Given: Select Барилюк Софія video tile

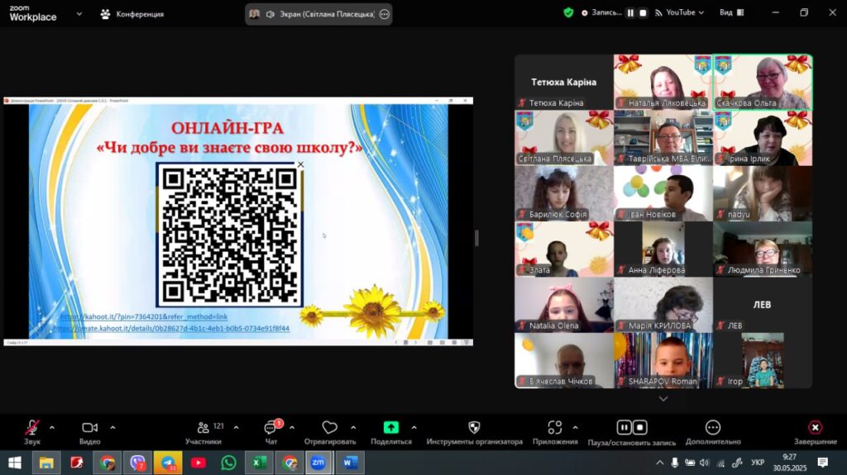Looking at the screenshot, I should coord(564,193).
